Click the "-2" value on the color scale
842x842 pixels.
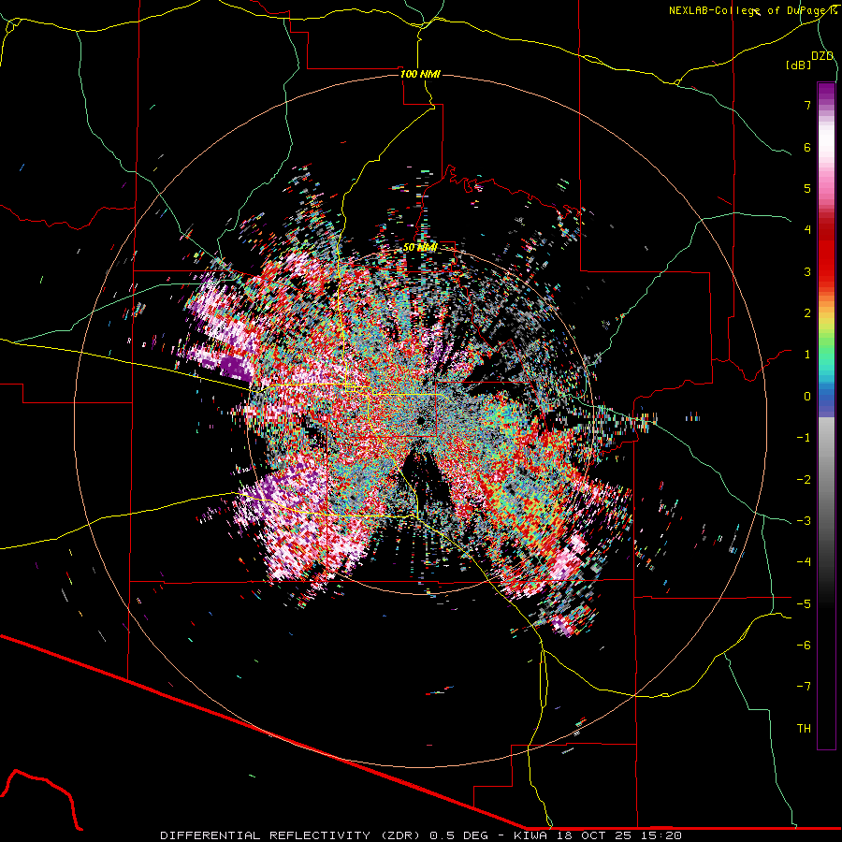(x=804, y=480)
